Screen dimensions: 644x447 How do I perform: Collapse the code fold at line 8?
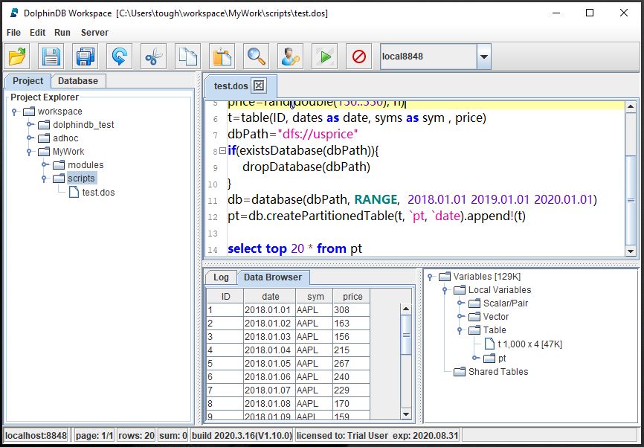coord(222,151)
